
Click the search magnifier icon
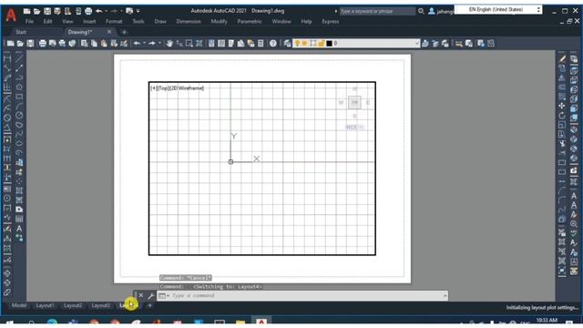(421, 11)
